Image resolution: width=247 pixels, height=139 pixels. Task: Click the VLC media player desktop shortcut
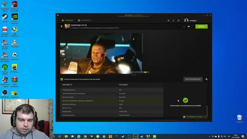tap(15, 43)
